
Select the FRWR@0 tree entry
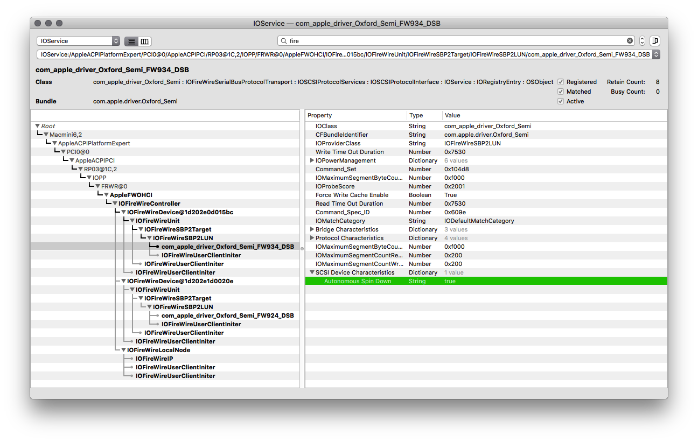(x=114, y=186)
